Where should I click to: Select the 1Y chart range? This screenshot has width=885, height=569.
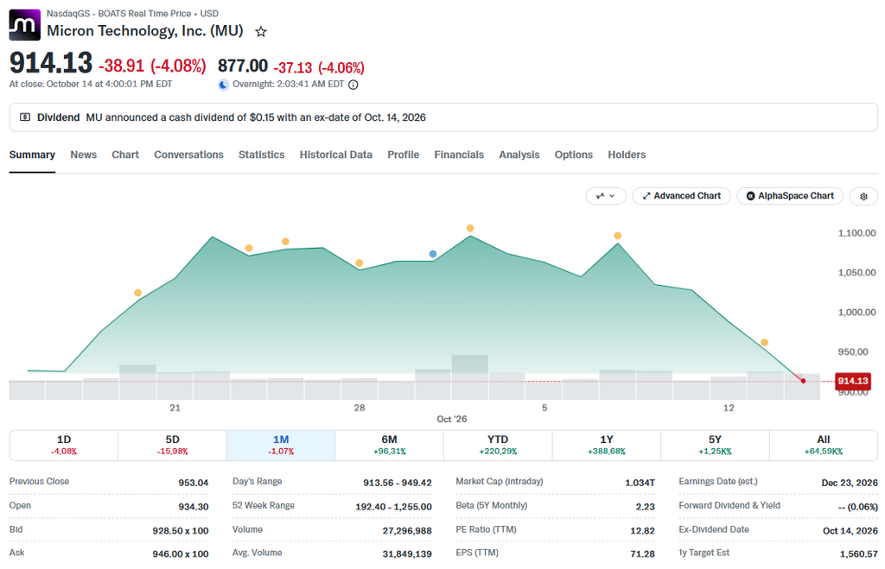click(x=606, y=445)
